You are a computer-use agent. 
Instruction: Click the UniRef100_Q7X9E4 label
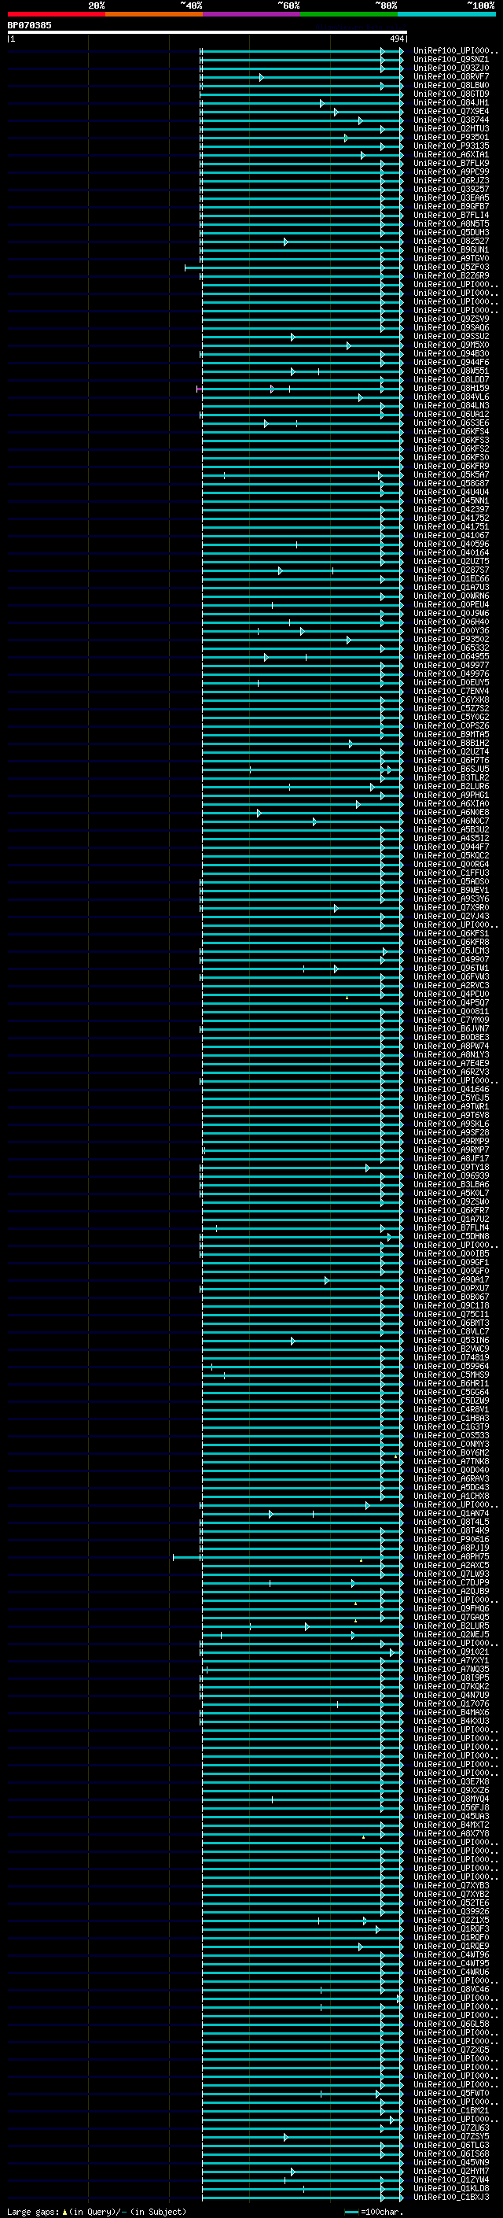click(x=451, y=111)
